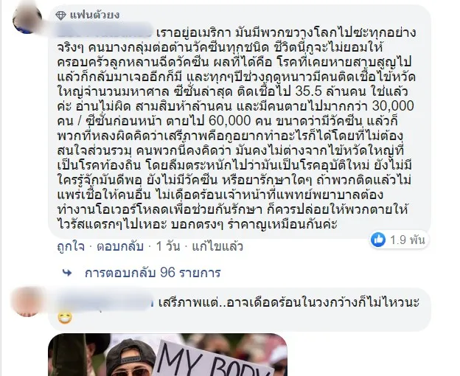The height and width of the screenshot is (376, 460).
Task: Click the curved reply arrow icon
Action: click(x=67, y=273)
